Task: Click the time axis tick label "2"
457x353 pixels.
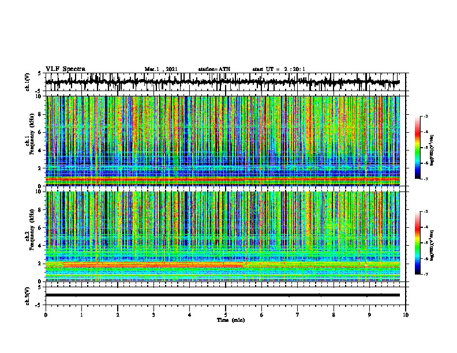Action: click(x=118, y=315)
